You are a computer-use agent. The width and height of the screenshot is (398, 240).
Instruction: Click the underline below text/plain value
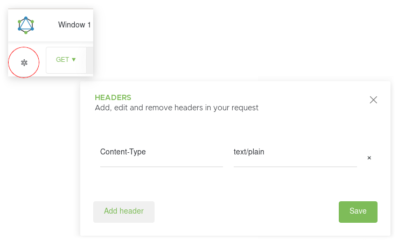[295, 167]
